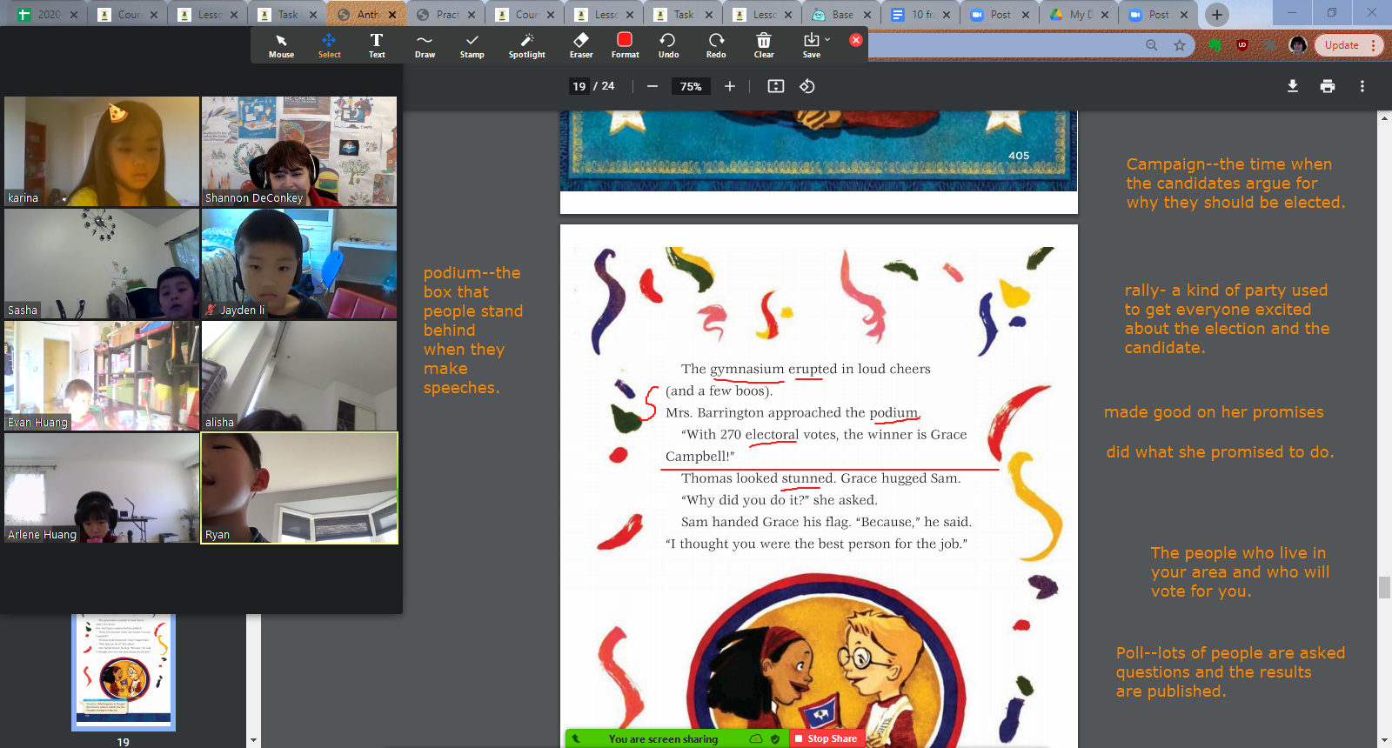Click the PDF vertical scrollbar thumb
The width and height of the screenshot is (1392, 748).
tap(1384, 587)
